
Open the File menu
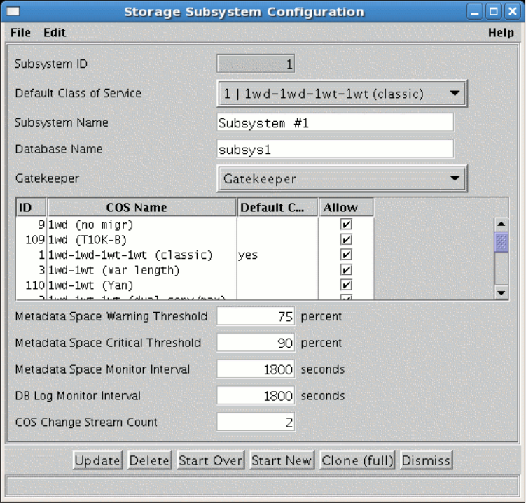pos(20,33)
